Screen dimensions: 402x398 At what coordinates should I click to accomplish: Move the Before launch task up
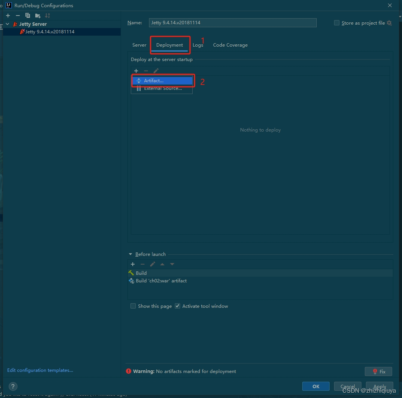coord(162,264)
